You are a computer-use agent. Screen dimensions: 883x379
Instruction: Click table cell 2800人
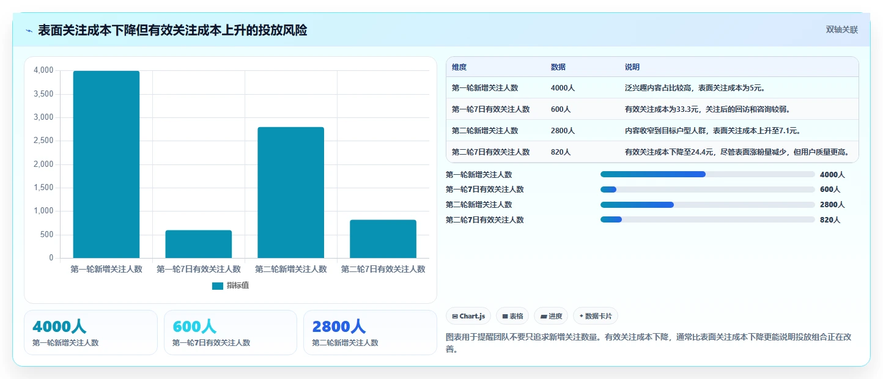563,131
